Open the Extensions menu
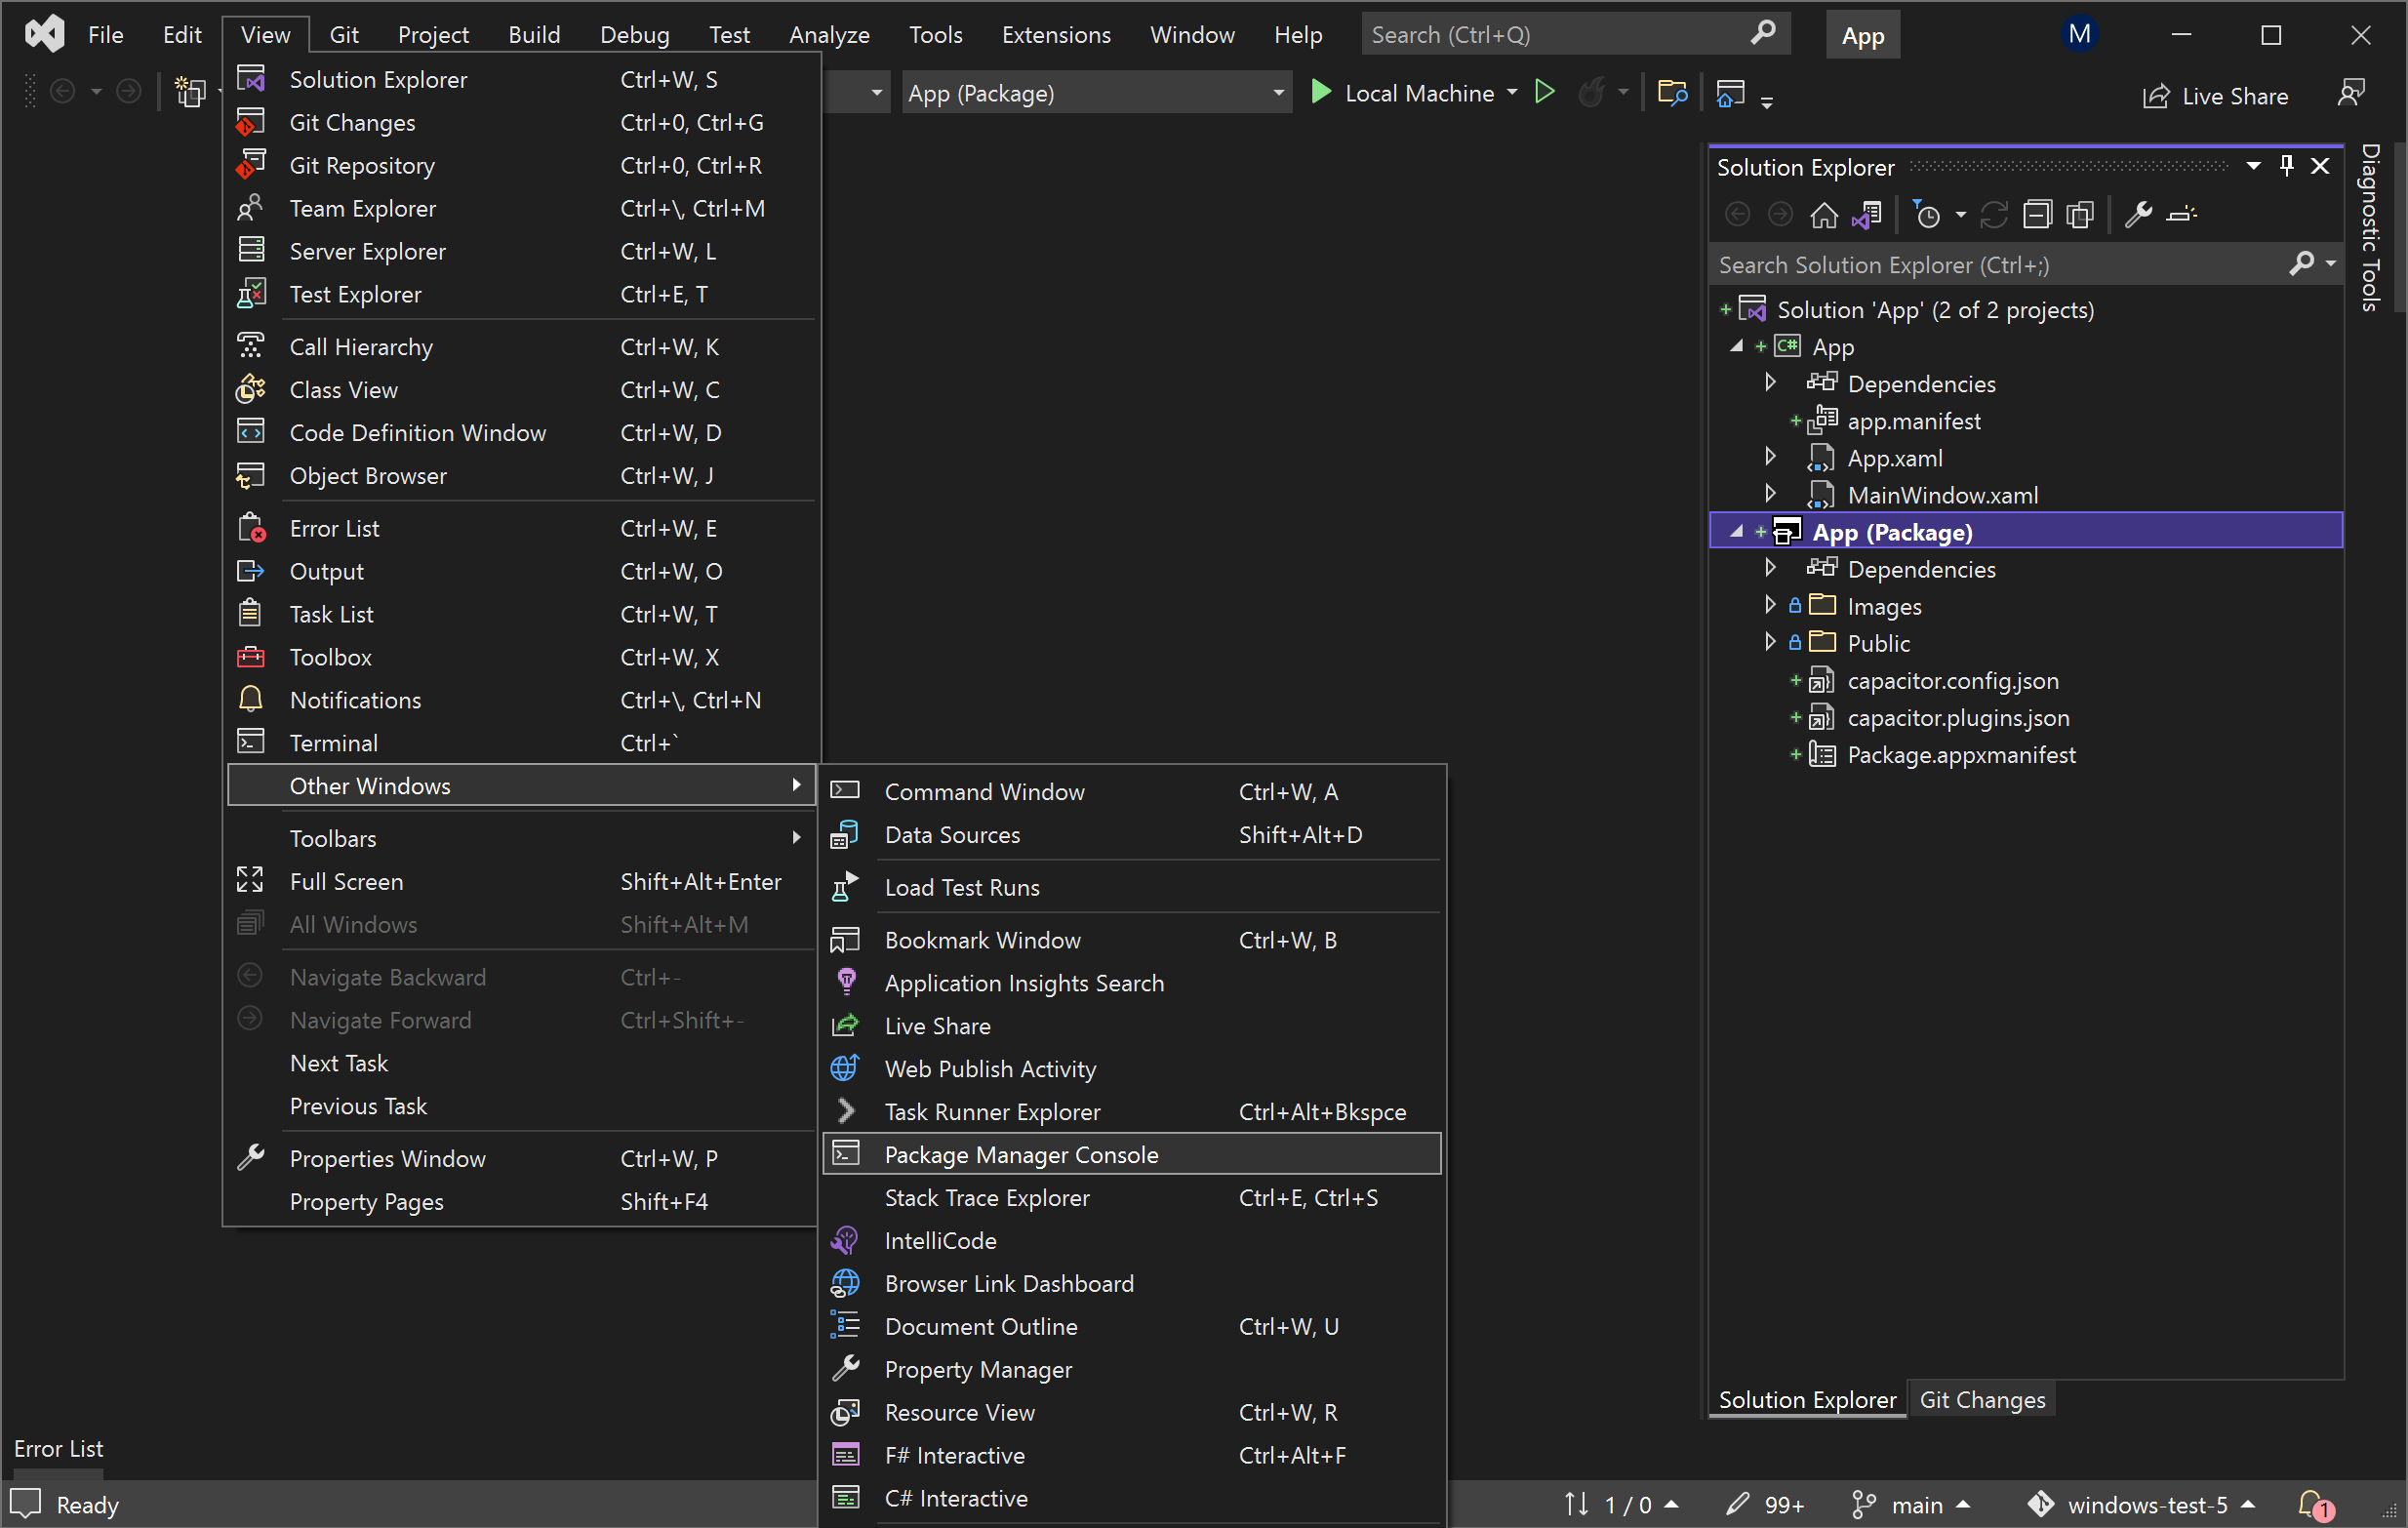This screenshot has height=1528, width=2408. pos(1056,33)
